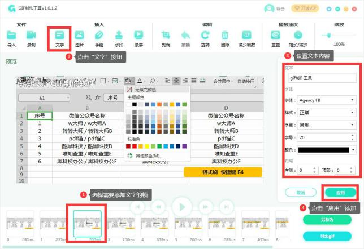The image size is (364, 249).
Task: Expand the 字重 weight dropdown
Action: click(x=327, y=125)
